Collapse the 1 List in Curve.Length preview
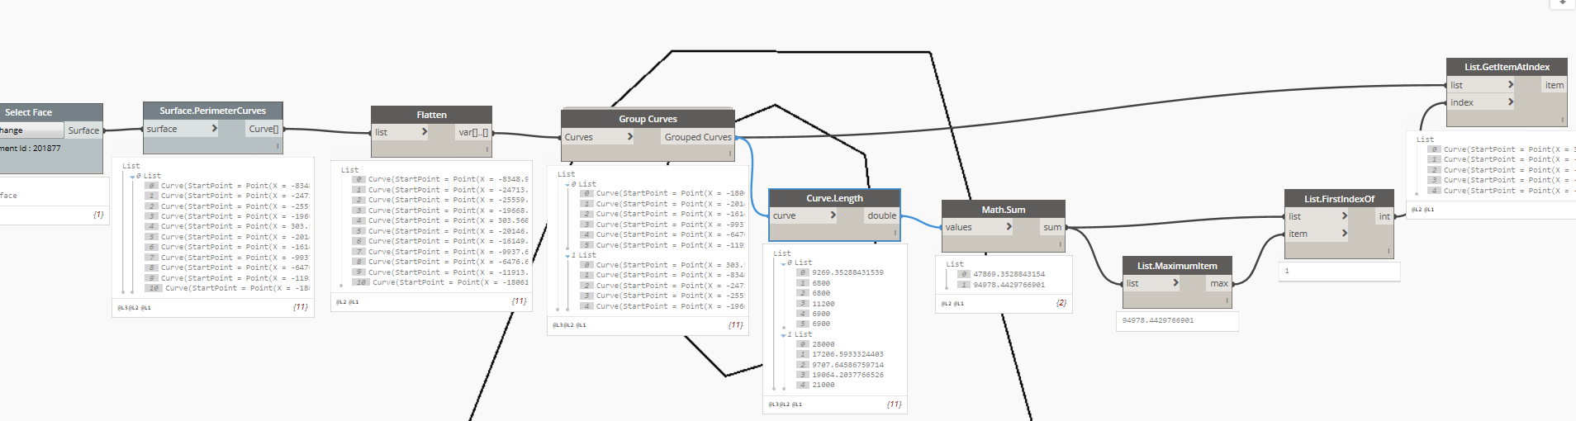 (x=784, y=335)
